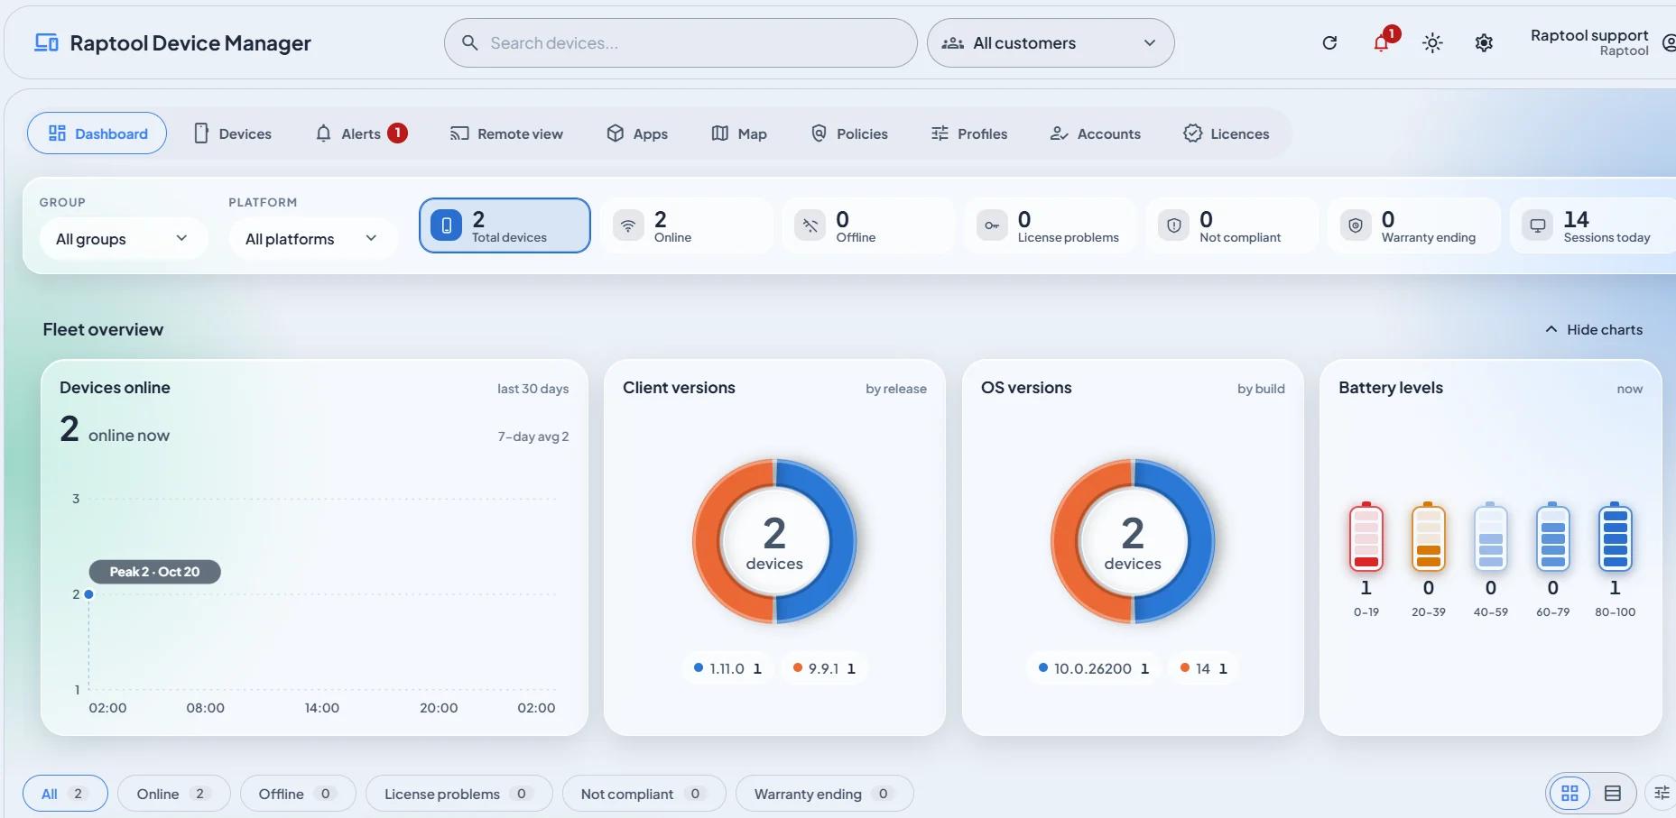
Task: Open the Licences tab
Action: tap(1227, 133)
